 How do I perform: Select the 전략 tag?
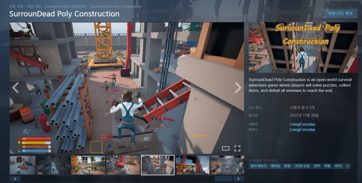click(317, 166)
